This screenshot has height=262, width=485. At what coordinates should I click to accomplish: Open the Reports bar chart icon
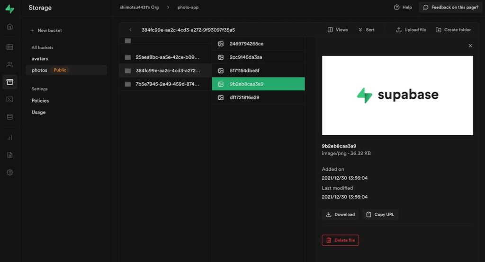click(9, 138)
